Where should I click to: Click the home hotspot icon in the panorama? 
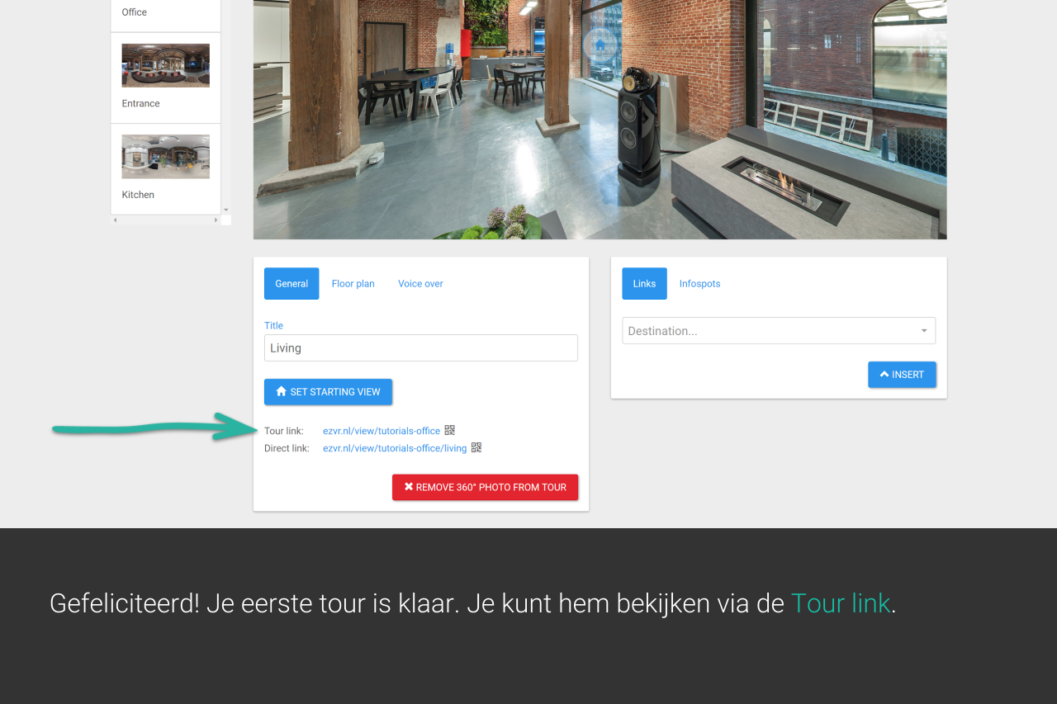(x=600, y=45)
